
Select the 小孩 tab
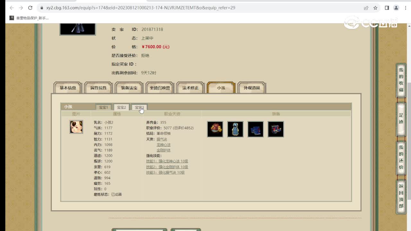pyautogui.click(x=221, y=88)
